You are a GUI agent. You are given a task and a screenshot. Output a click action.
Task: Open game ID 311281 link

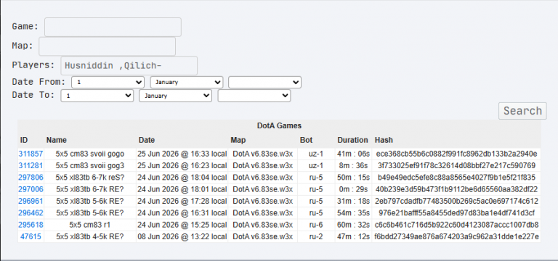(31, 165)
